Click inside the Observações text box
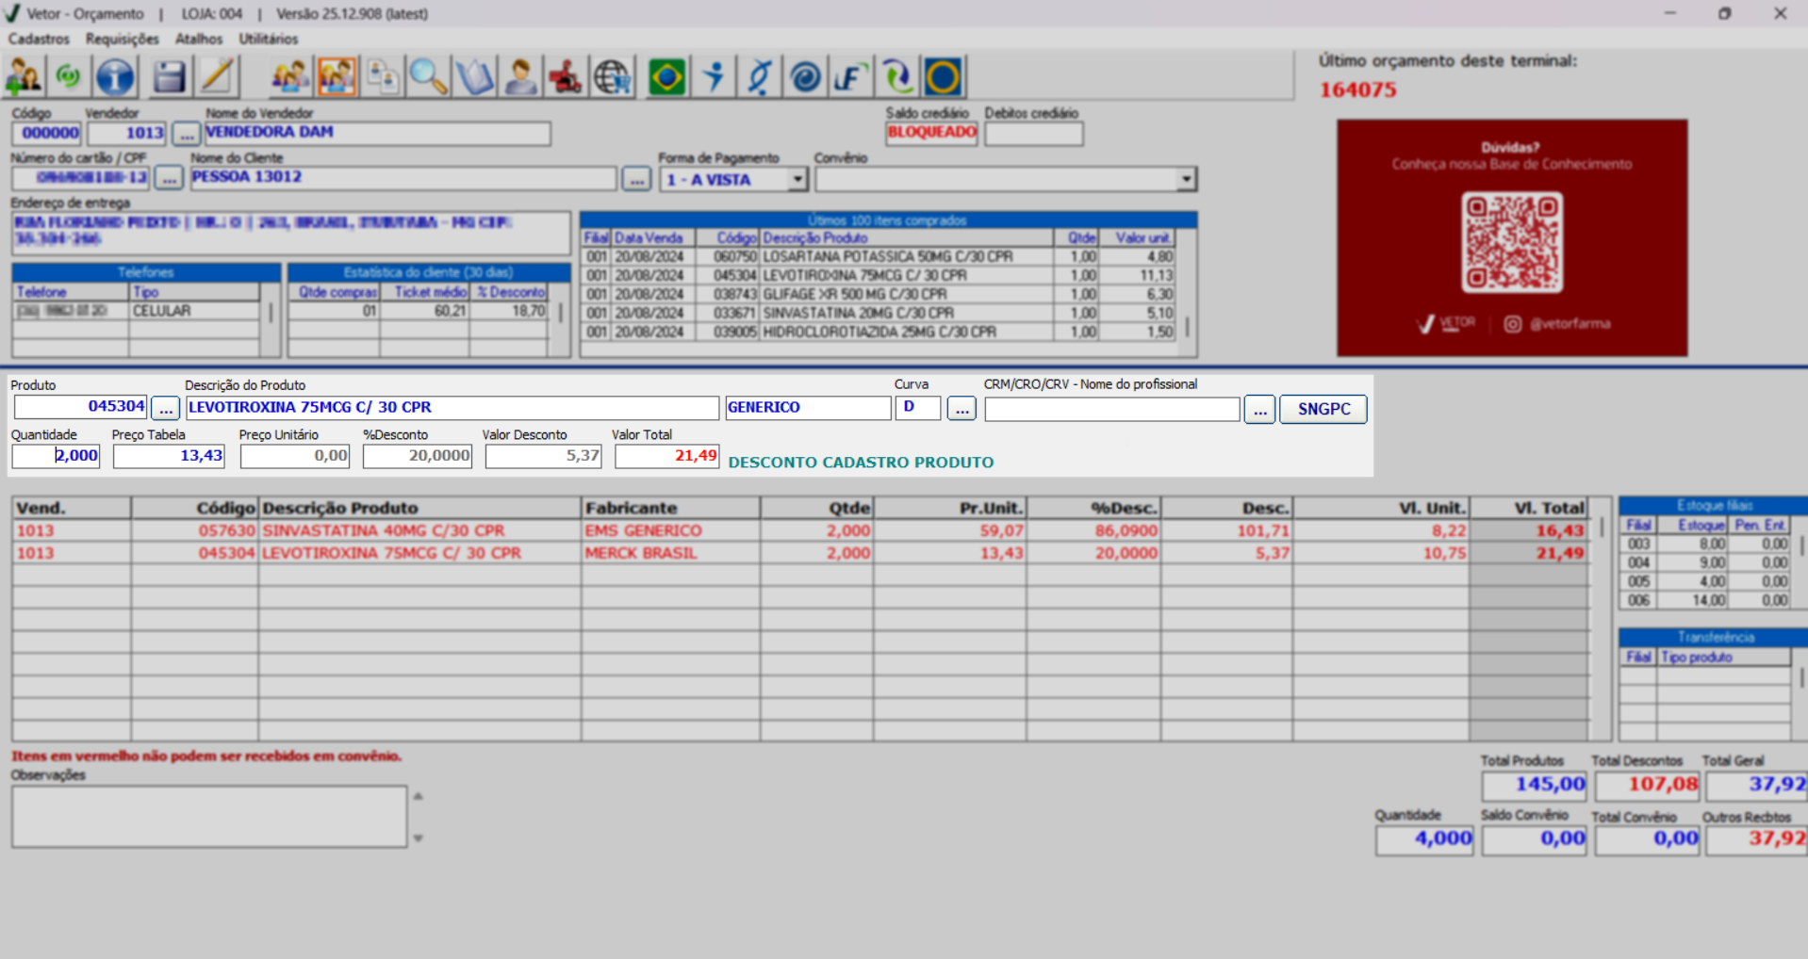 click(x=209, y=817)
